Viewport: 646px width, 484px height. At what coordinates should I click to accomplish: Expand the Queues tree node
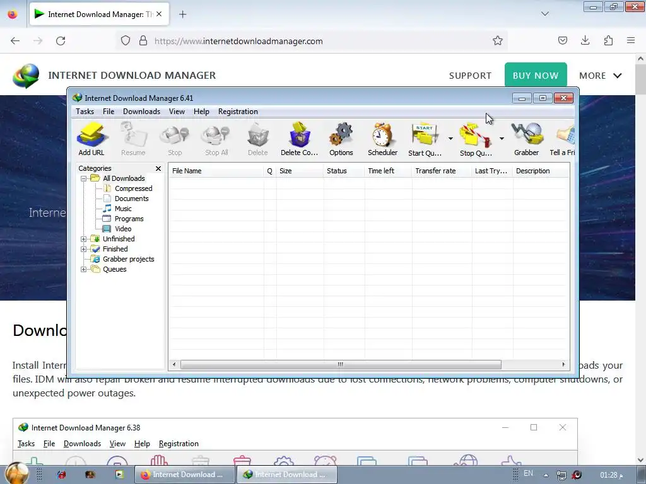[84, 270]
